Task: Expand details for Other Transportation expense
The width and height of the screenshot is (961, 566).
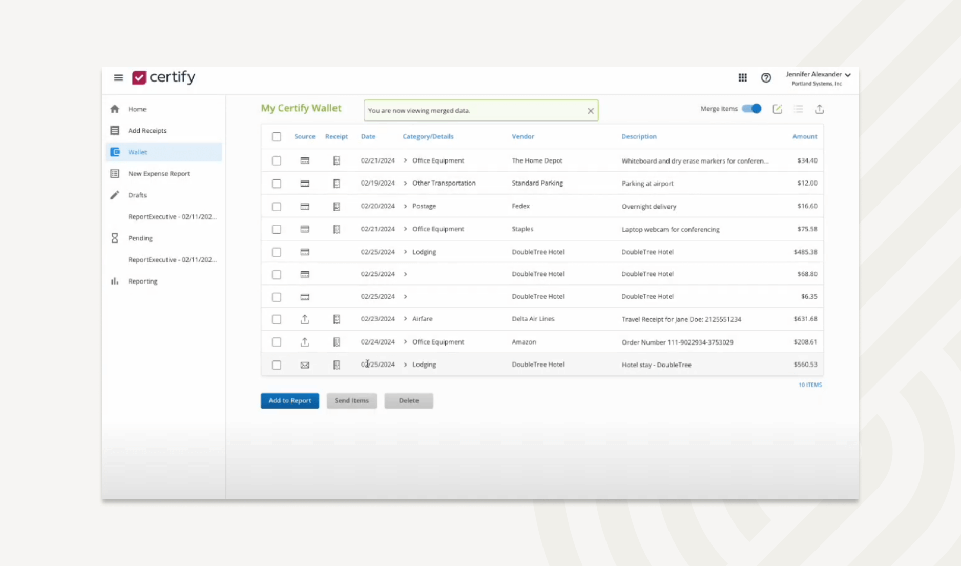Action: coord(405,183)
